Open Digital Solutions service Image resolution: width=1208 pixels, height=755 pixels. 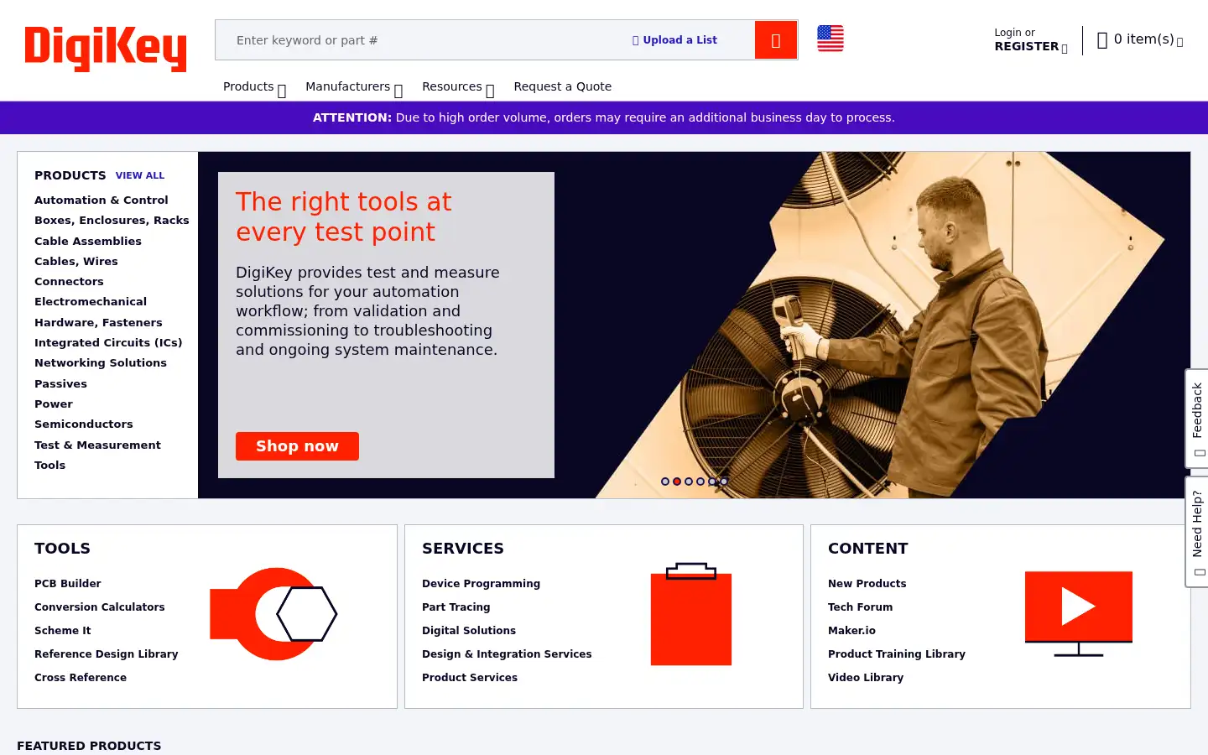(x=469, y=631)
